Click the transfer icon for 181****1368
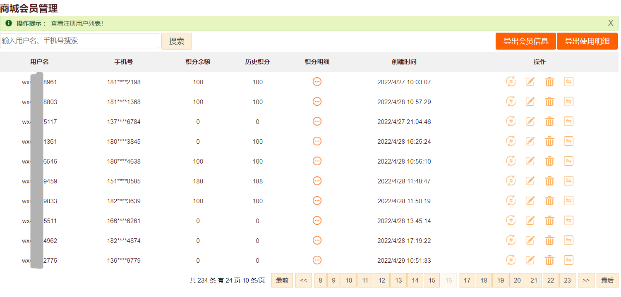 [x=569, y=101]
